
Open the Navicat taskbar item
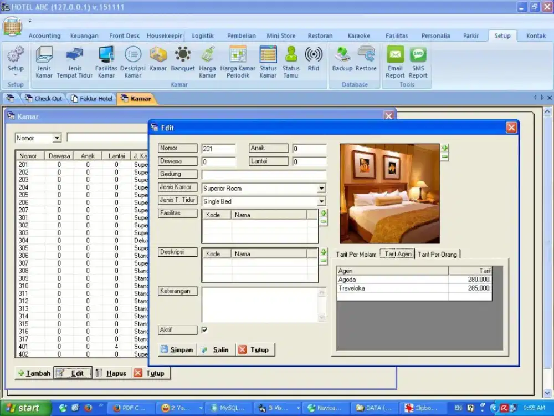[325, 408]
